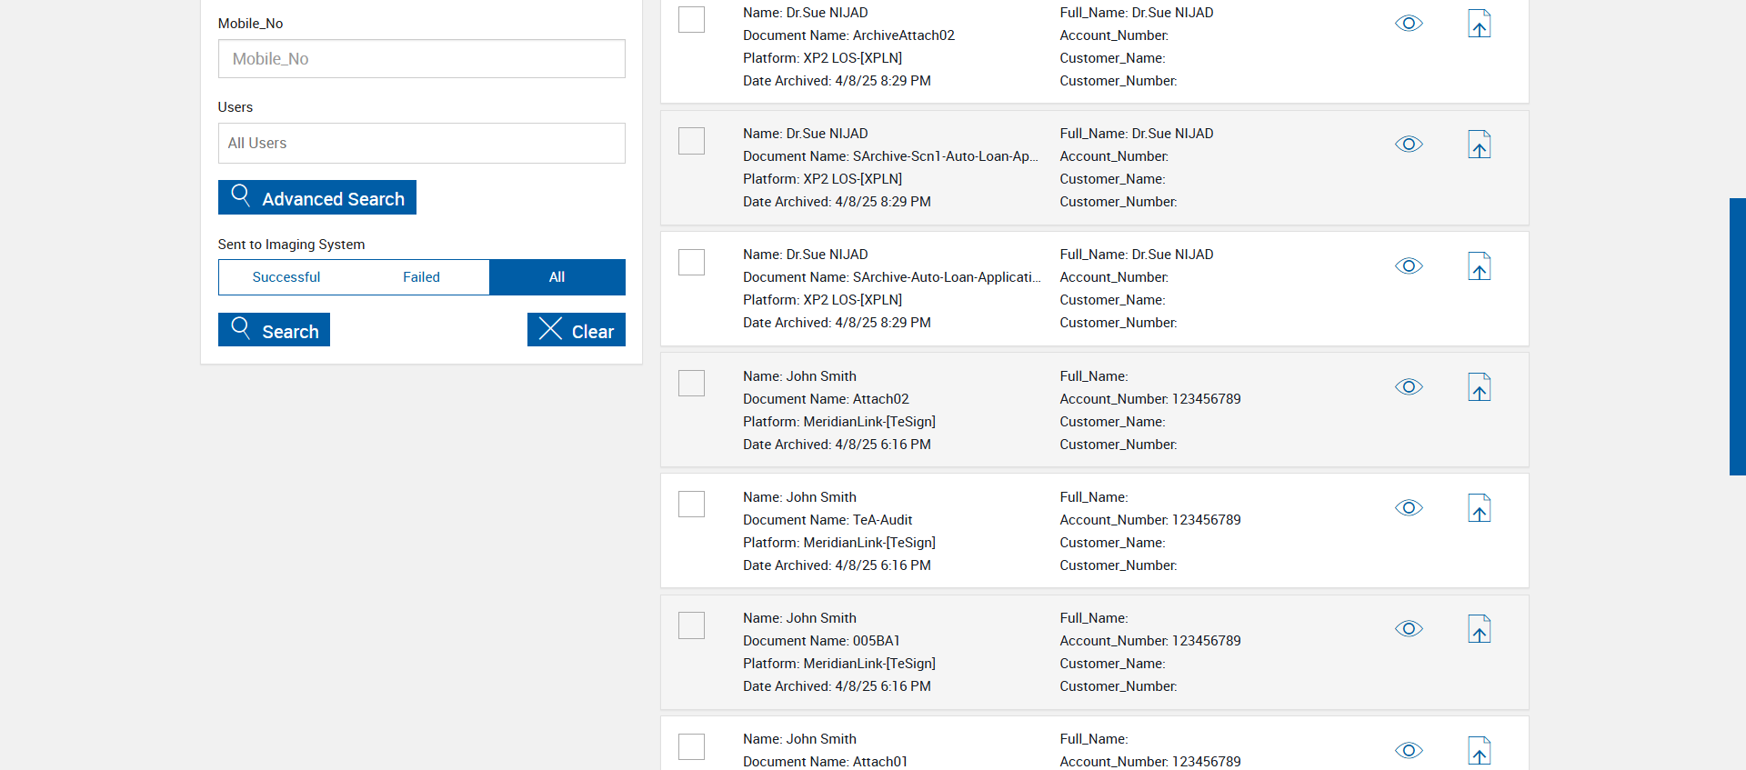Click the Search button
The height and width of the screenshot is (770, 1746).
(274, 330)
